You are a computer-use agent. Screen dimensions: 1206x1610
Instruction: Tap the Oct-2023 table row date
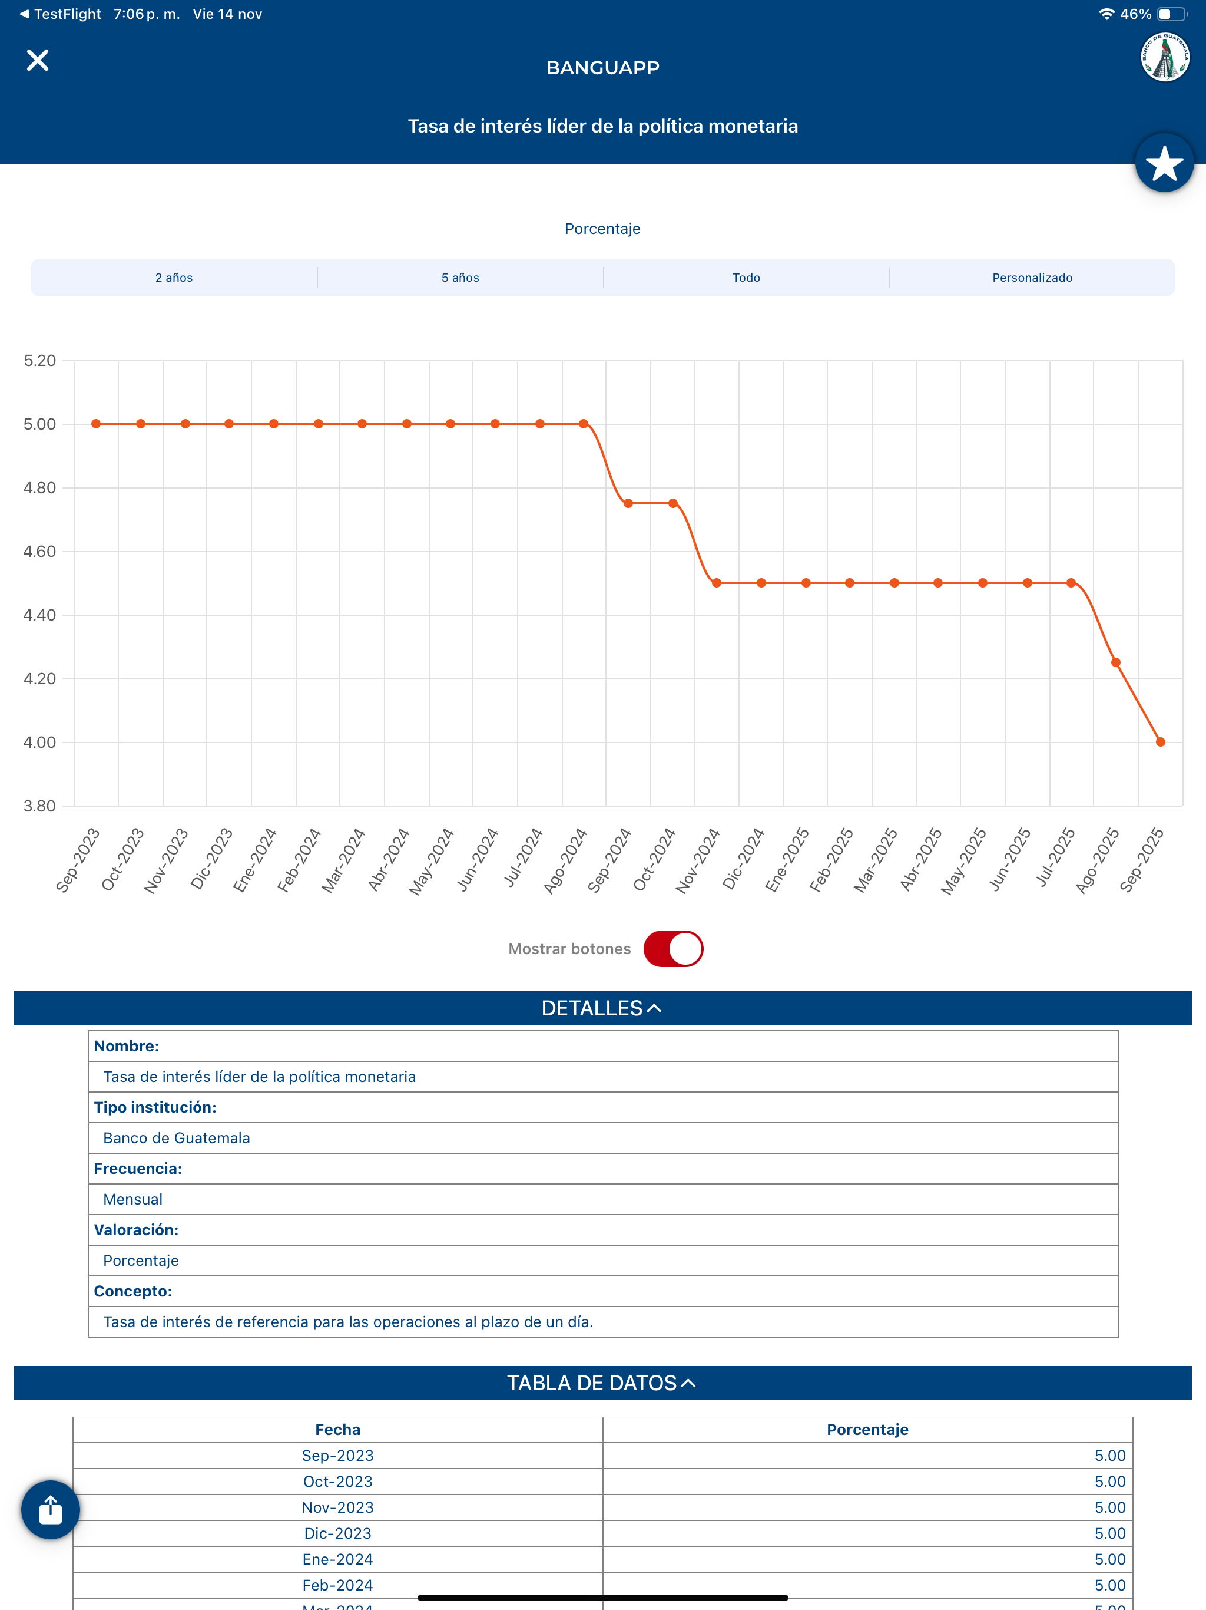337,1481
